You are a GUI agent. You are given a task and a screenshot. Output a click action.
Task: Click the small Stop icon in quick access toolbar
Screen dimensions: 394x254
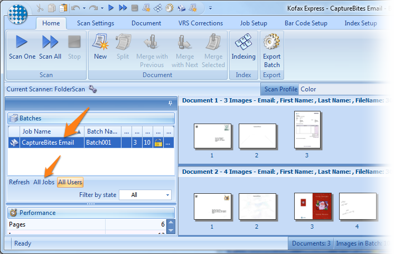(x=135, y=8)
